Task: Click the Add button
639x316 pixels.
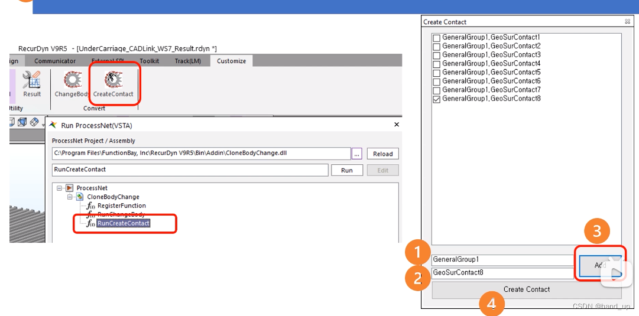Action: (601, 265)
